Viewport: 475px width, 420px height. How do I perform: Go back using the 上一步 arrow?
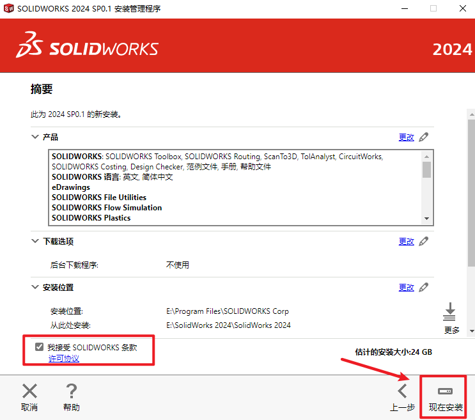tap(403, 391)
